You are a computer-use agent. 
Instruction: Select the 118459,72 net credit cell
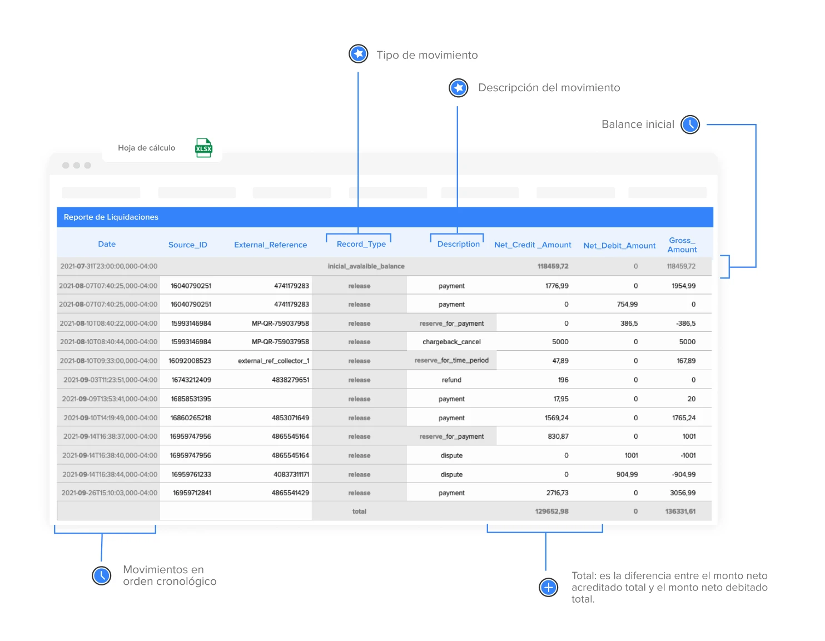coord(553,266)
